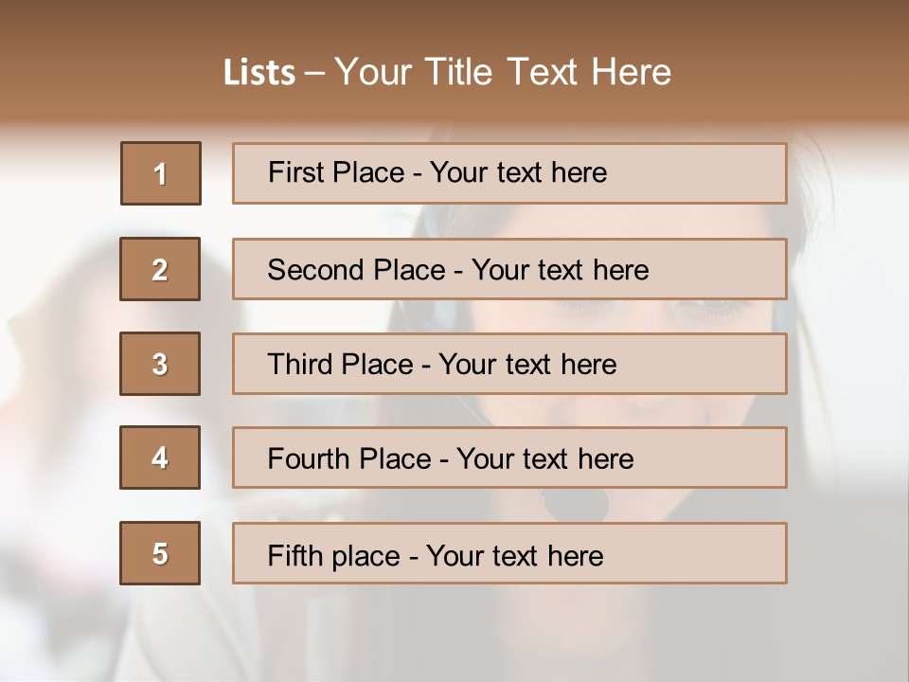Screen dimensions: 909x682
Task: Click the bold word Lists in title
Action: (x=259, y=73)
